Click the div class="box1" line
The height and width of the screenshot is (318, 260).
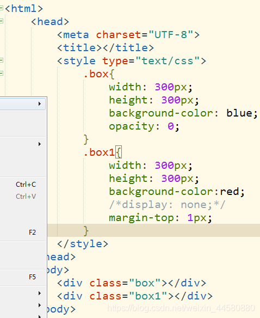tap(135, 296)
